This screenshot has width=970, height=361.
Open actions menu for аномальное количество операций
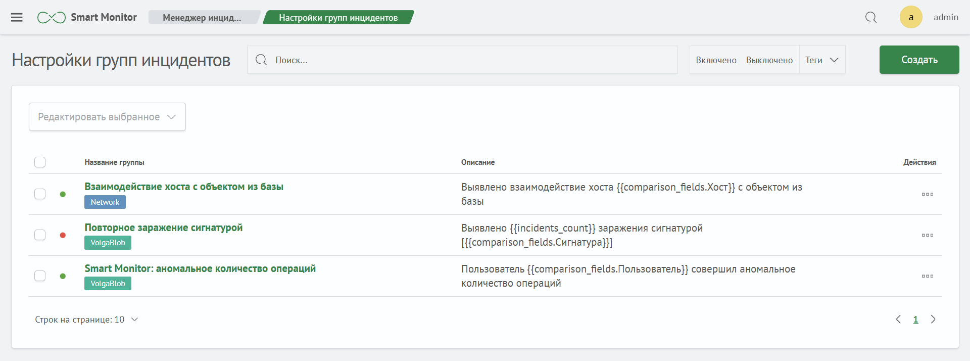[x=927, y=276]
